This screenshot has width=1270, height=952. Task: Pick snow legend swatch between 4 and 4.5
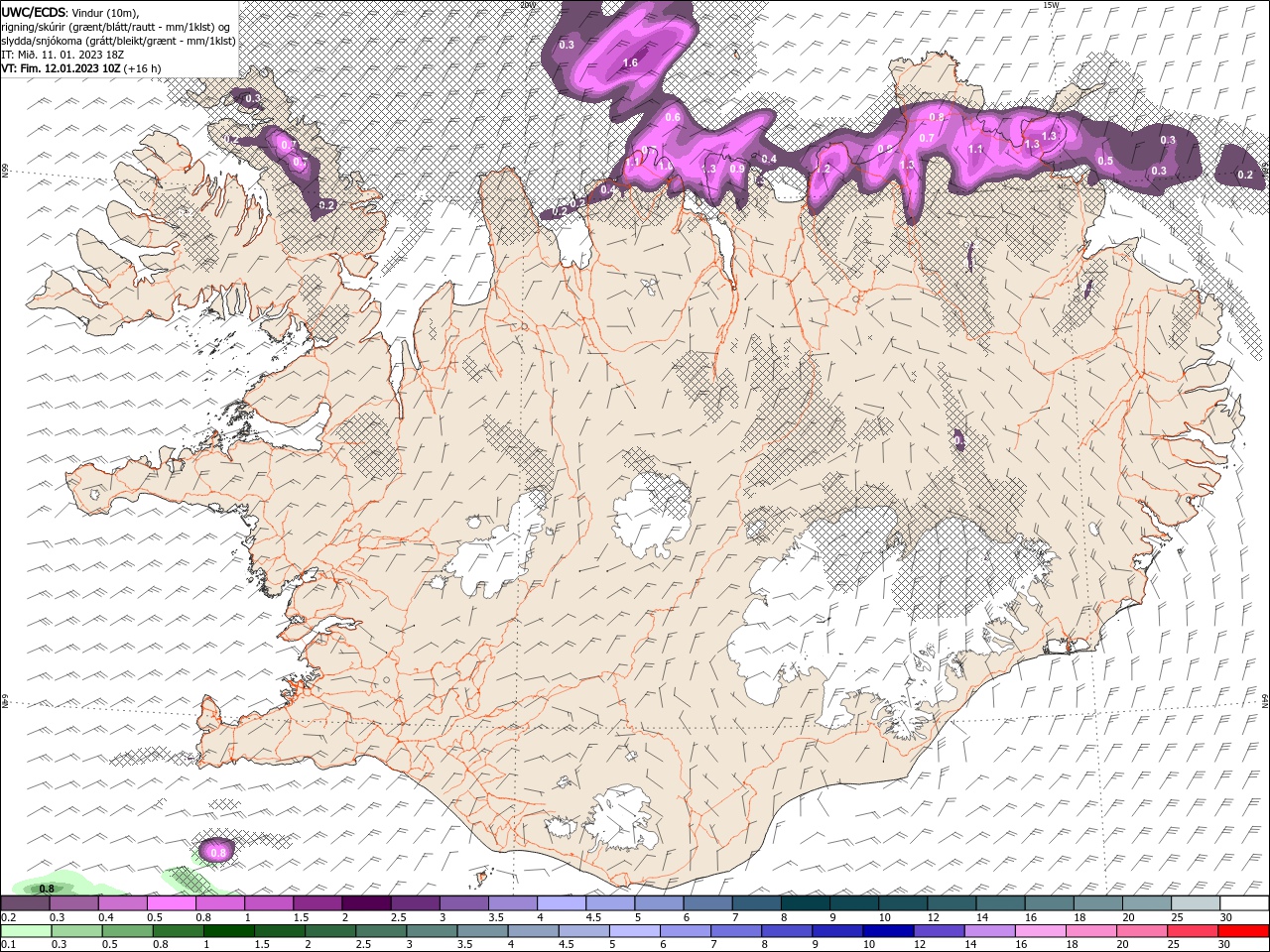point(562,903)
